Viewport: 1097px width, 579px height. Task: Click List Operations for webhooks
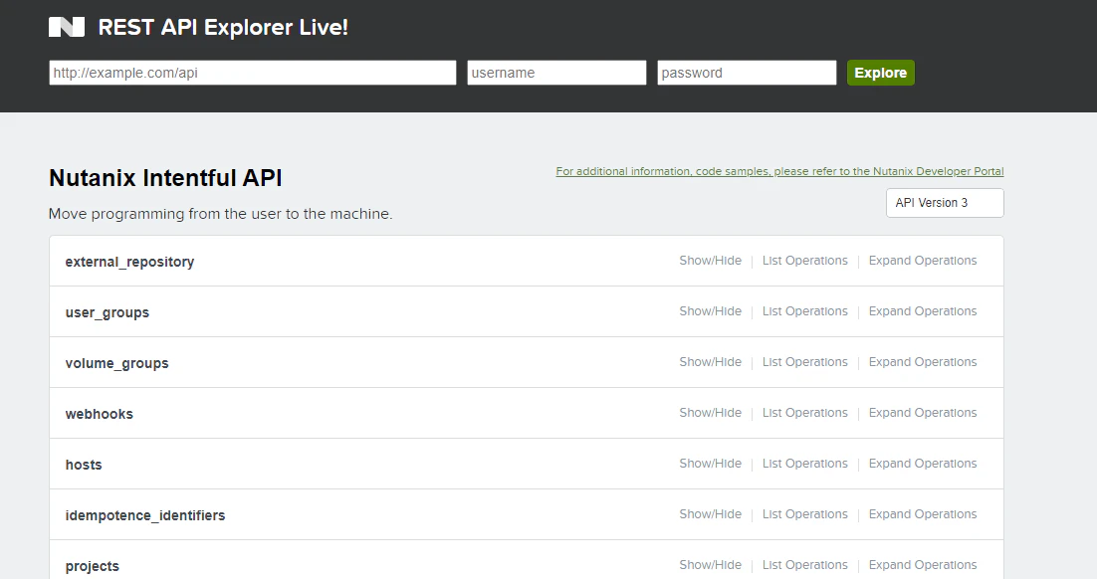click(804, 413)
